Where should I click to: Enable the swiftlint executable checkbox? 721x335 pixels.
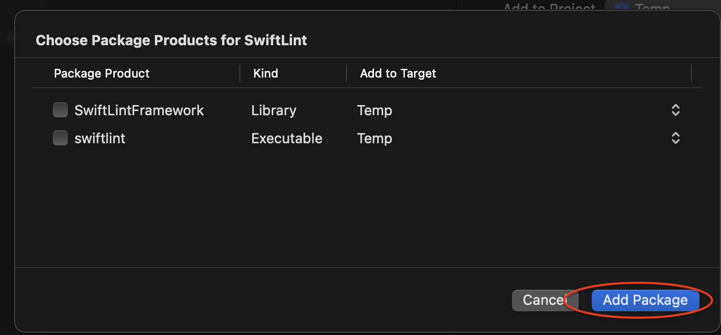click(x=60, y=138)
